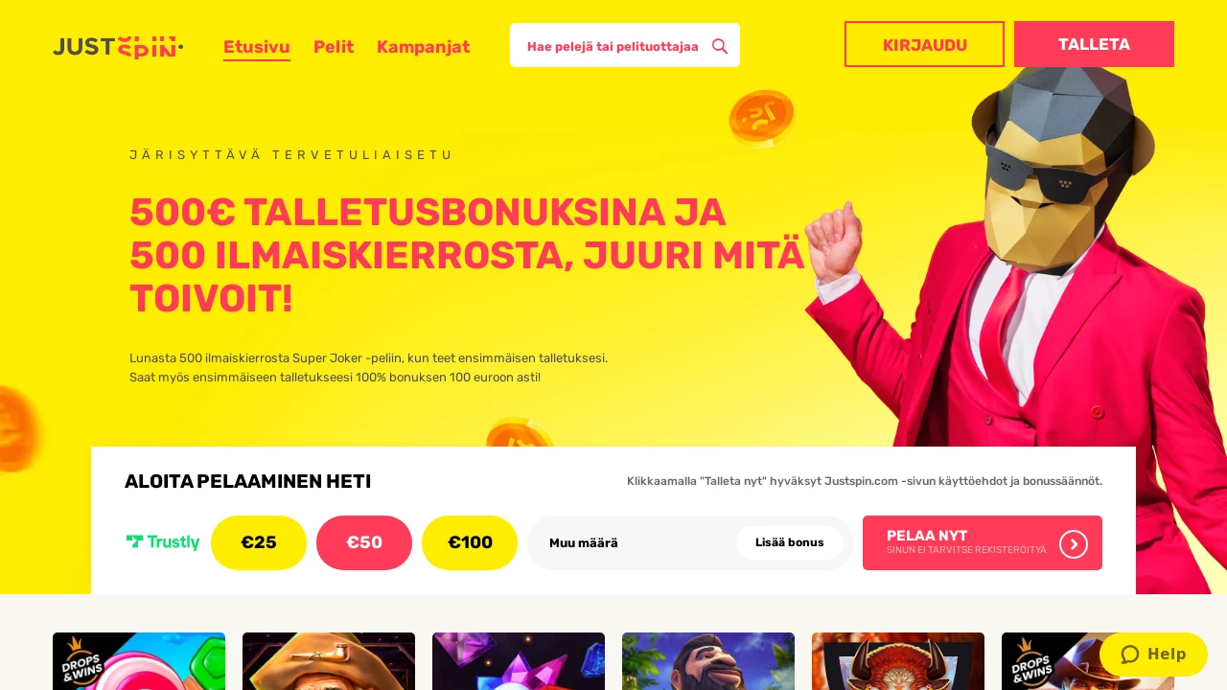Viewport: 1227px width, 690px height.
Task: Click the JustSpin logo
Action: (118, 47)
